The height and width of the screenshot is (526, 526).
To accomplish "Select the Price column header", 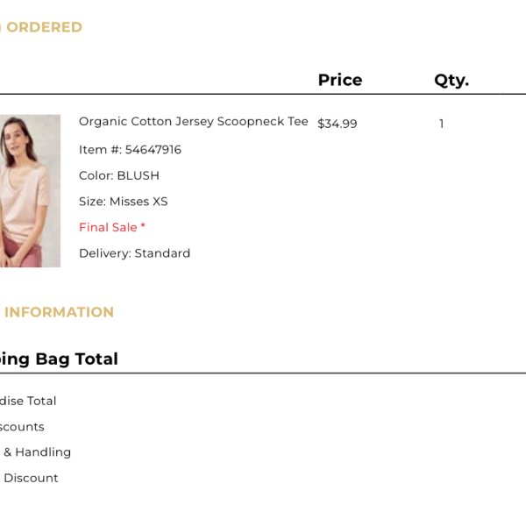I will (x=340, y=80).
